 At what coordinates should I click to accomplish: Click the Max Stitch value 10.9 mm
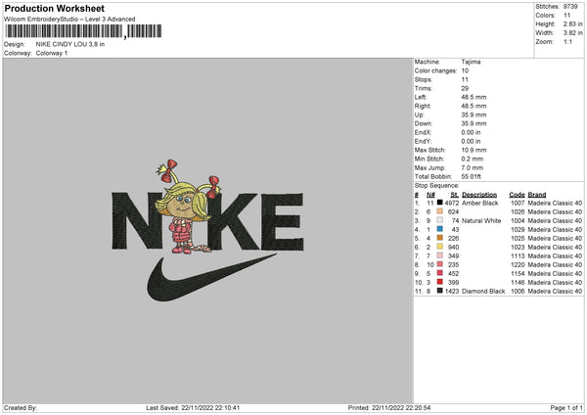click(x=474, y=150)
